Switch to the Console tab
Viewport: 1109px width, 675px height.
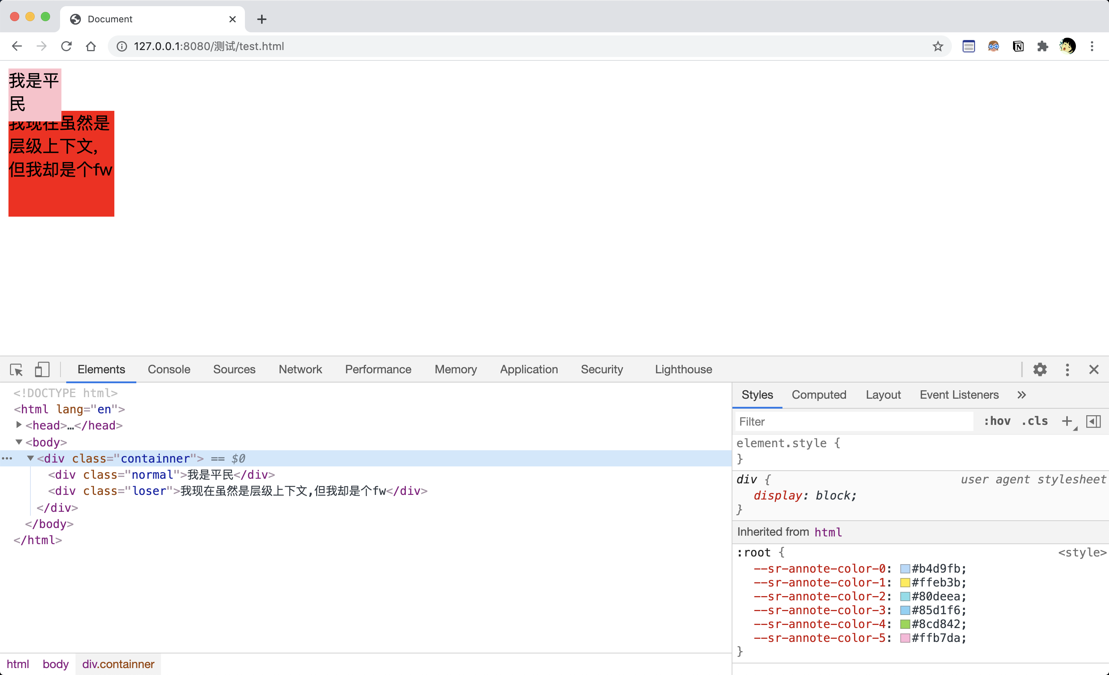[169, 370]
